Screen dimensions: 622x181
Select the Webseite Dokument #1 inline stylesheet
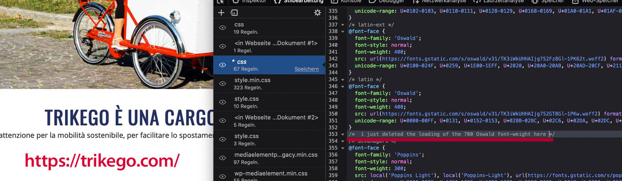(270, 46)
